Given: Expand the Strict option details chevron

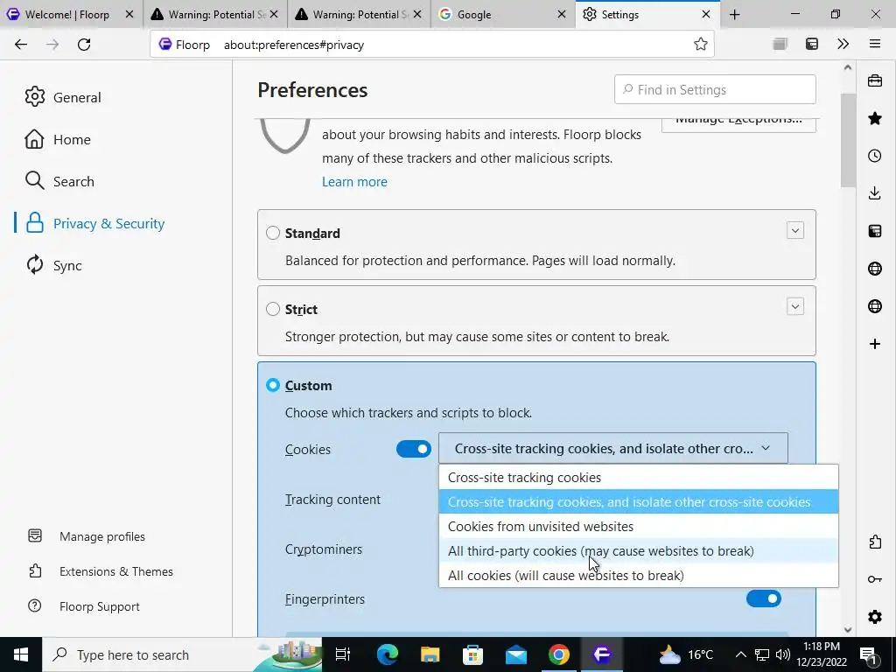Looking at the screenshot, I should (794, 306).
